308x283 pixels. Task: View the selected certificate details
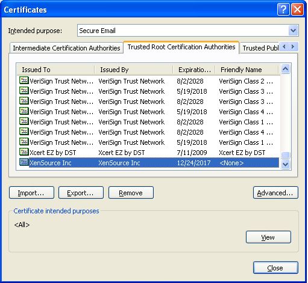point(268,237)
